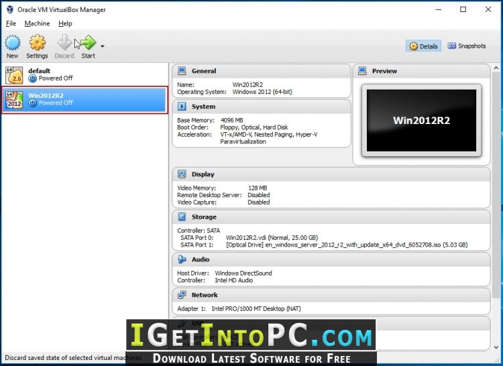Select the default virtual machine in the list
The image size is (503, 366).
tap(85, 74)
